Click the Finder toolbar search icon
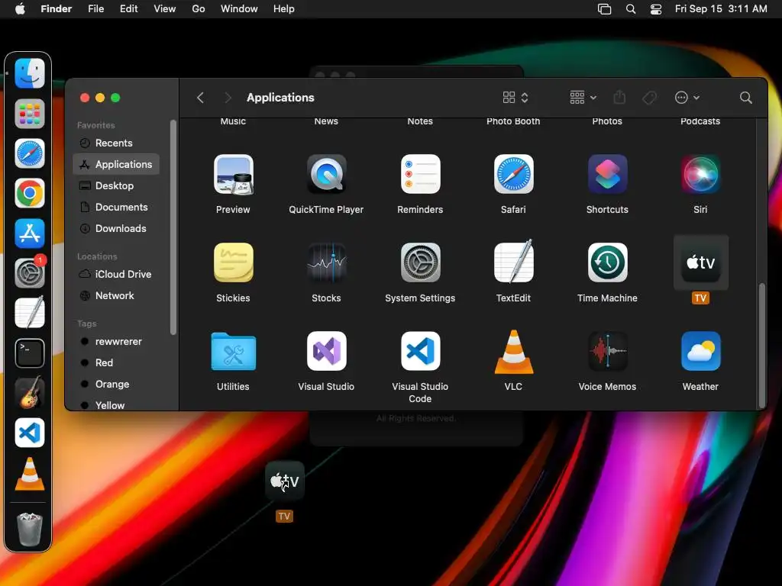Screen dimensions: 782x586 pyautogui.click(x=745, y=98)
